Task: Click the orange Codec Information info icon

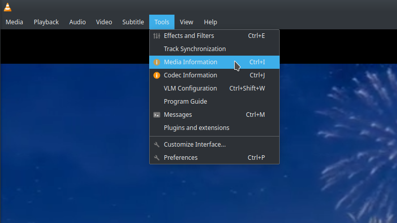Action: [157, 75]
